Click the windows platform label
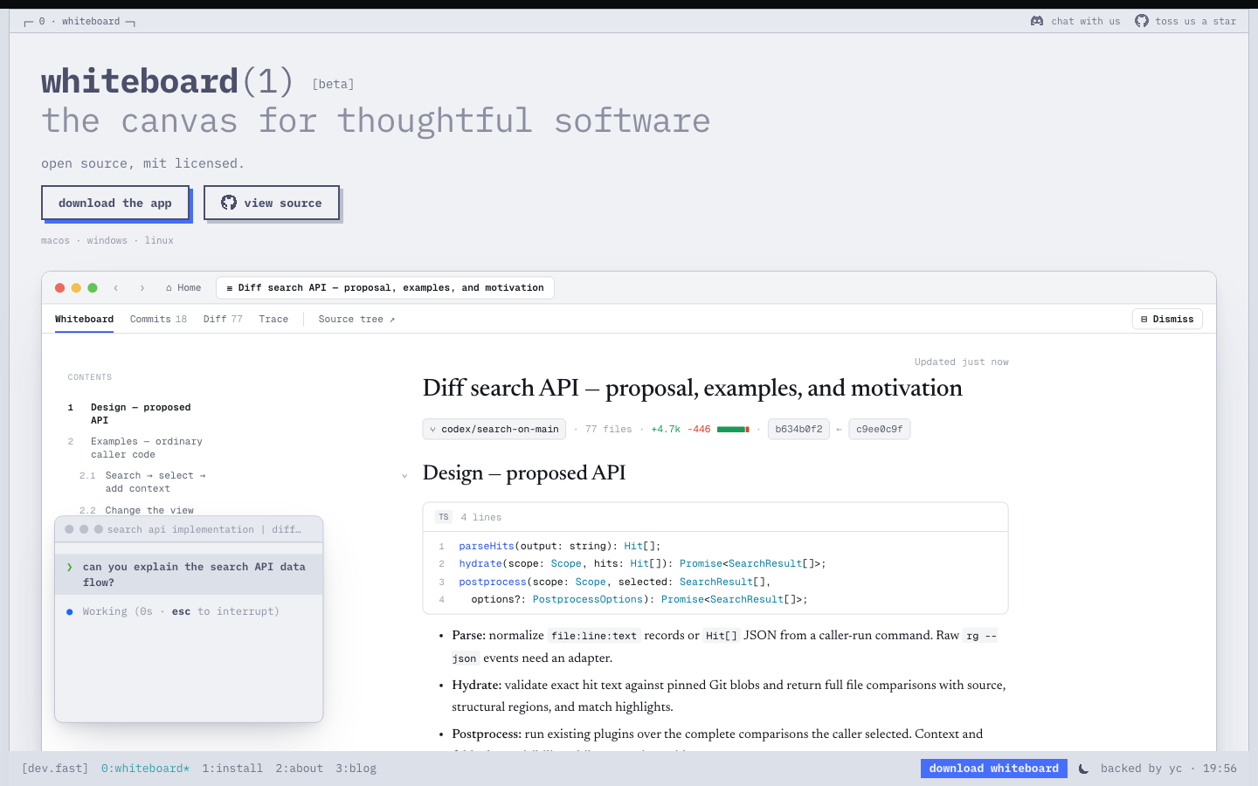Screen dimensions: 1258x786 coord(107,240)
